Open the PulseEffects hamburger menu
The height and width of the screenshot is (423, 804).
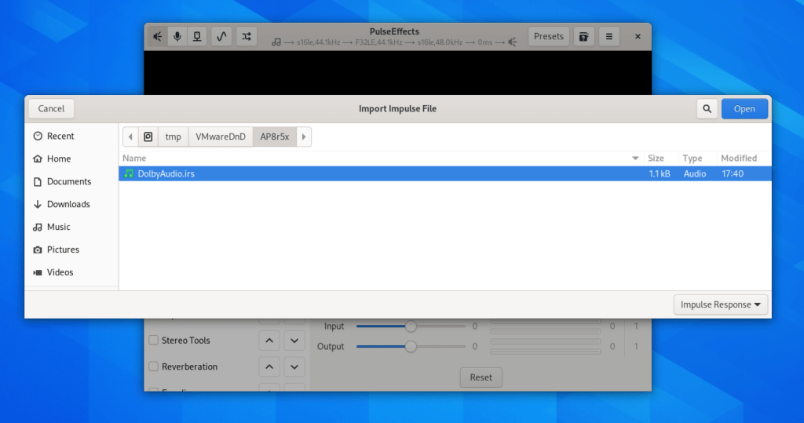tap(609, 36)
